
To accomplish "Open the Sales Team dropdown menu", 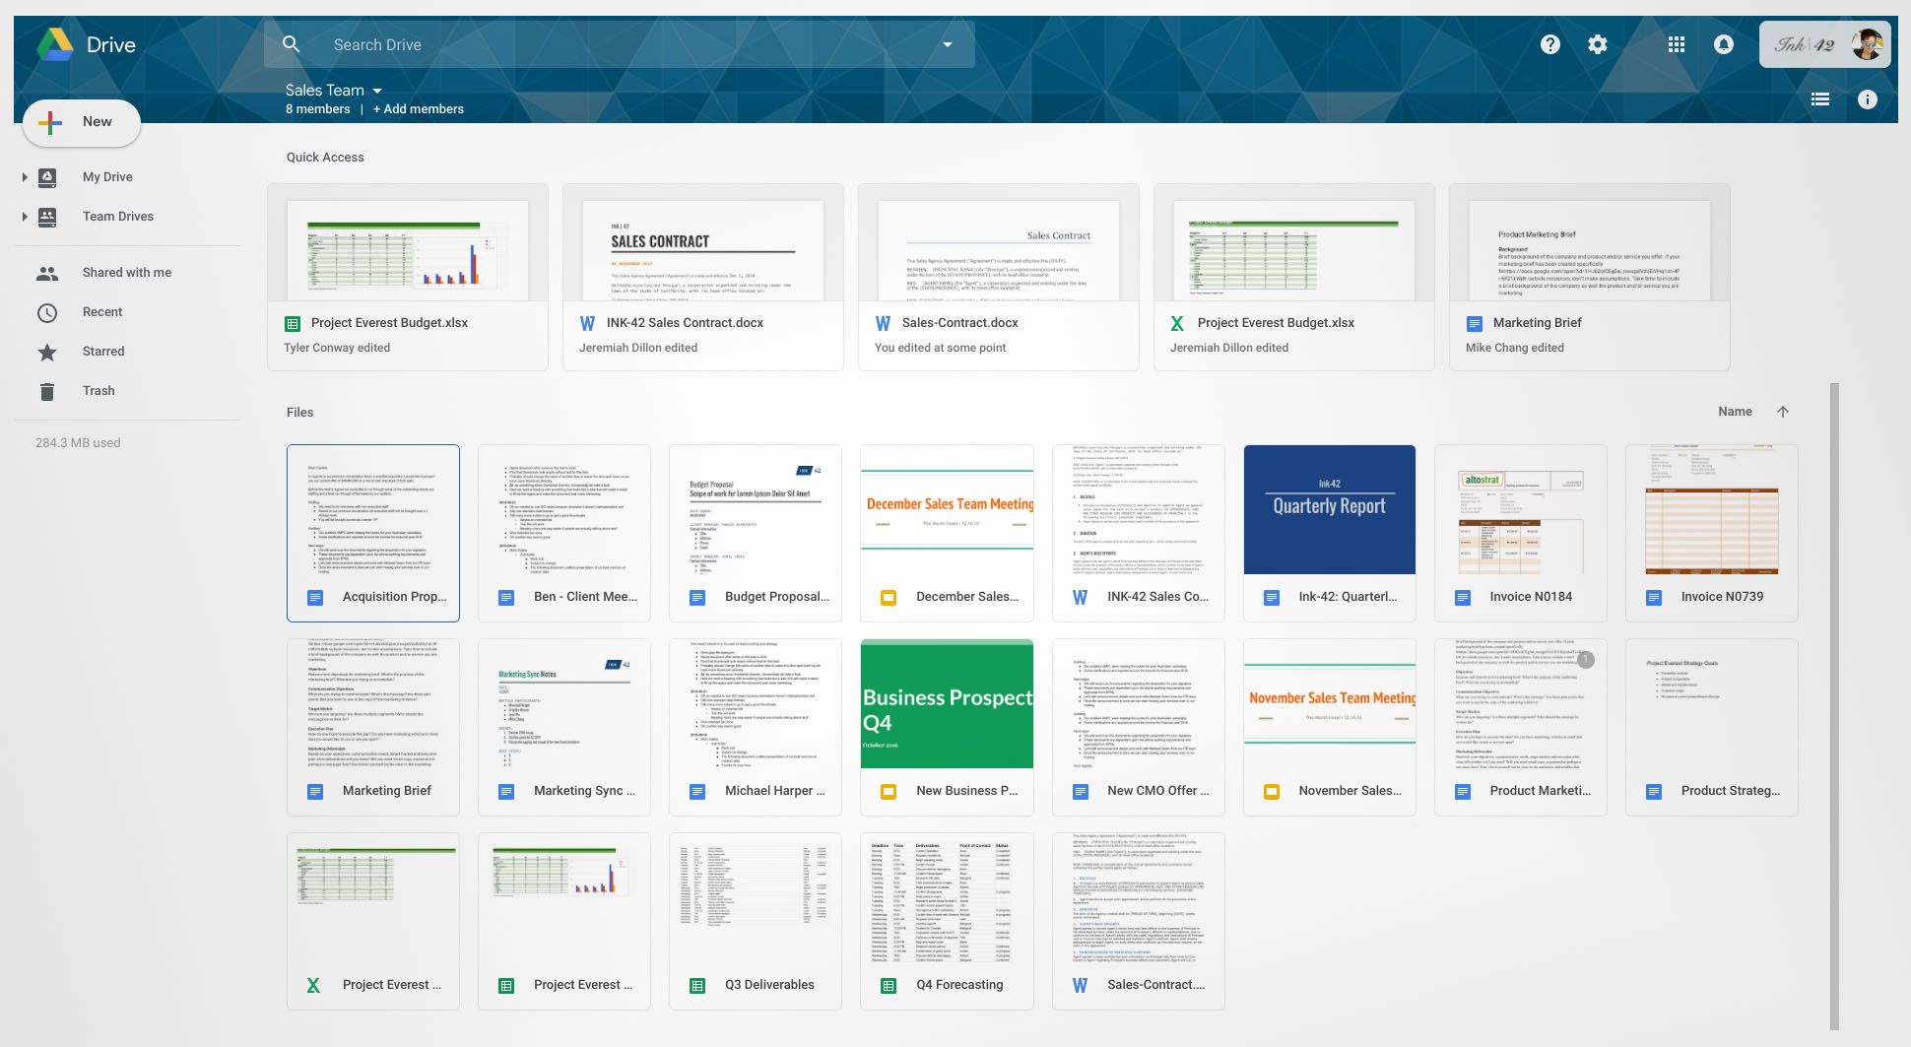I will tap(334, 90).
